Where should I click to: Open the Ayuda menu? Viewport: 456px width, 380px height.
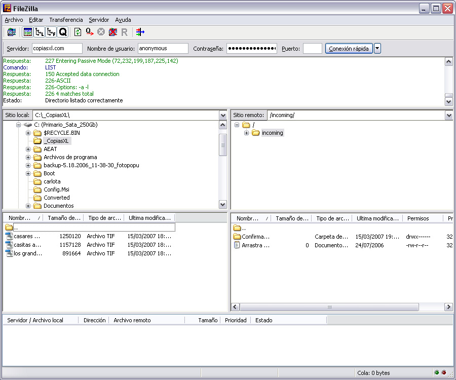[x=123, y=20]
